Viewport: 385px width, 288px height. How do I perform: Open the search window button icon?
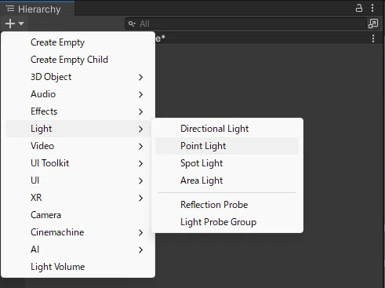pos(373,24)
